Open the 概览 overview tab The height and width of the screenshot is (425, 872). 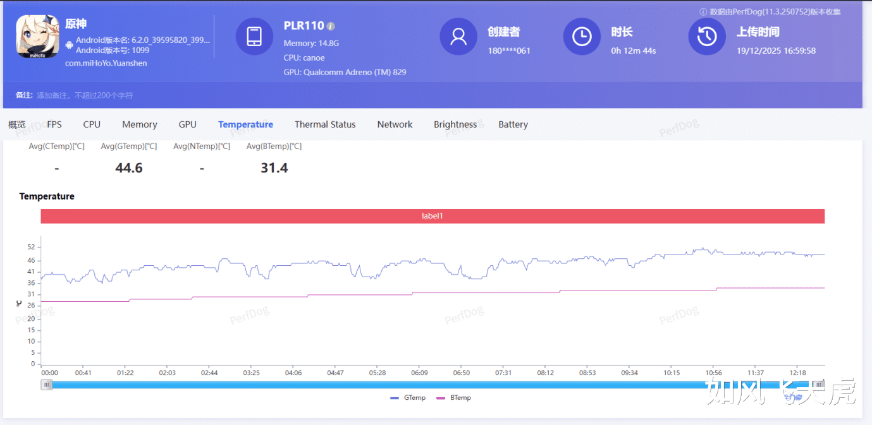(17, 124)
